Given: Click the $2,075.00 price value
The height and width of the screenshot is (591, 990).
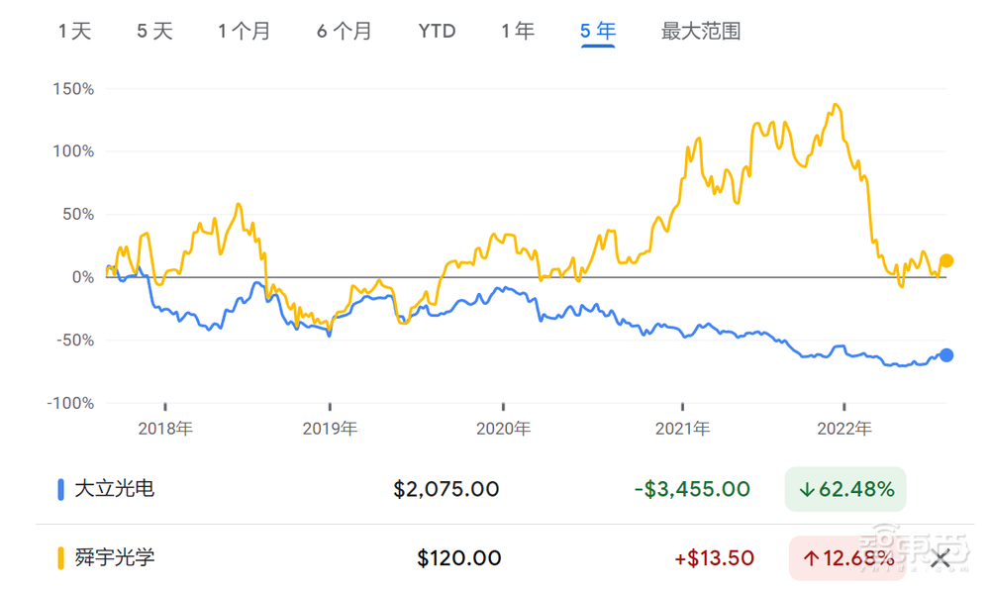Looking at the screenshot, I should pos(448,488).
